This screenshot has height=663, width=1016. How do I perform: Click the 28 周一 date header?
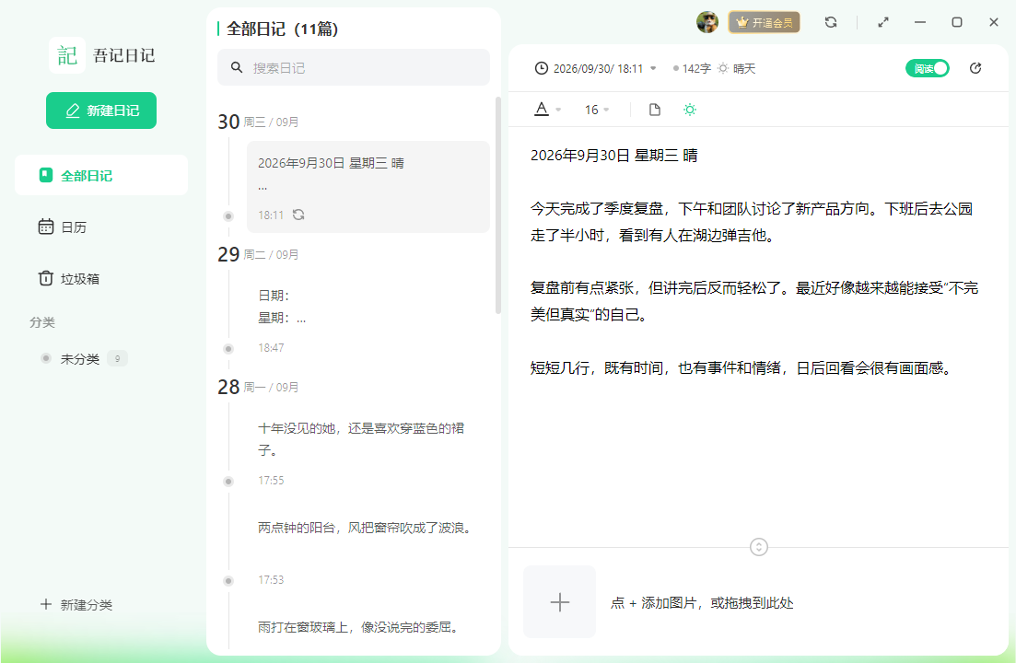point(258,387)
